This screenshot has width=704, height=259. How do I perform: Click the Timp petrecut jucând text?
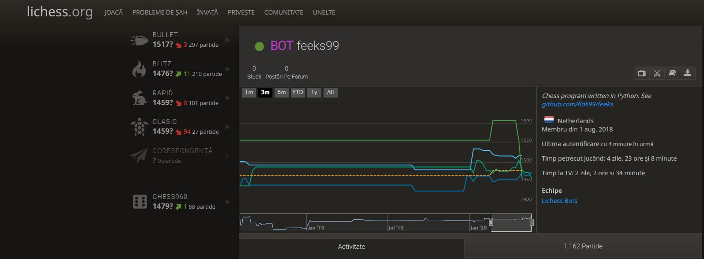609,158
